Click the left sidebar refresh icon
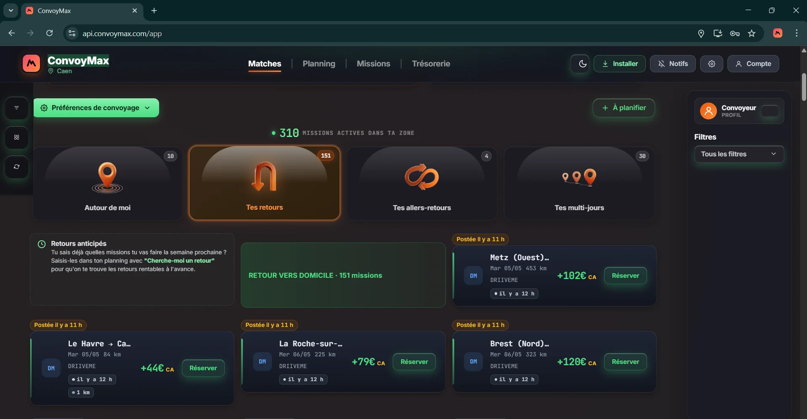Image resolution: width=807 pixels, height=419 pixels. click(17, 167)
